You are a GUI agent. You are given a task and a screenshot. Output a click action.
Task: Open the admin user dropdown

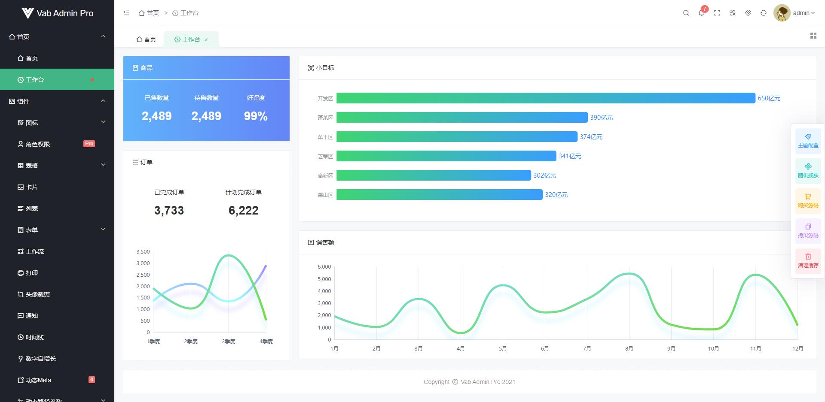(x=794, y=13)
